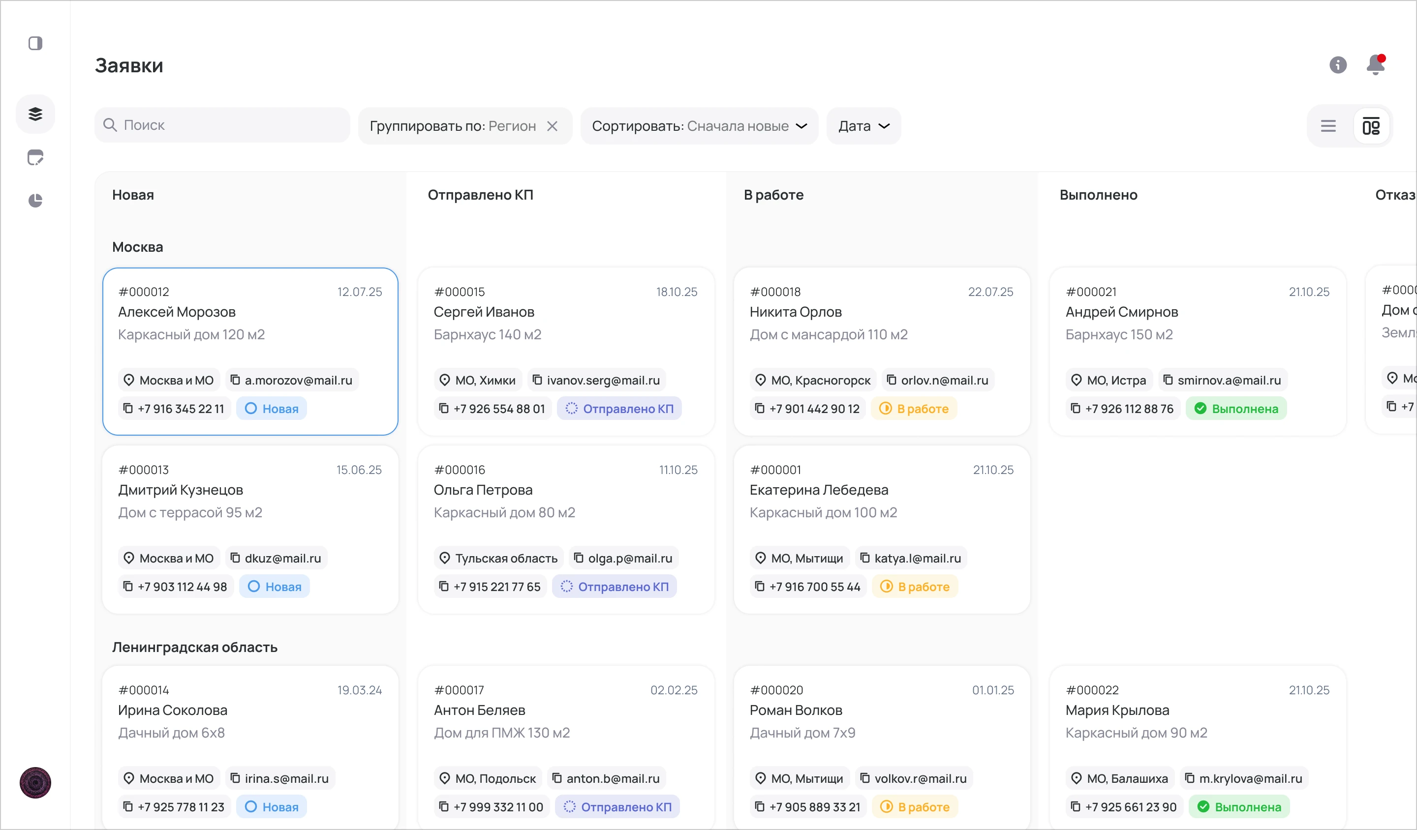Click the Новая status on request #000012
This screenshot has height=830, width=1417.
tap(272, 409)
